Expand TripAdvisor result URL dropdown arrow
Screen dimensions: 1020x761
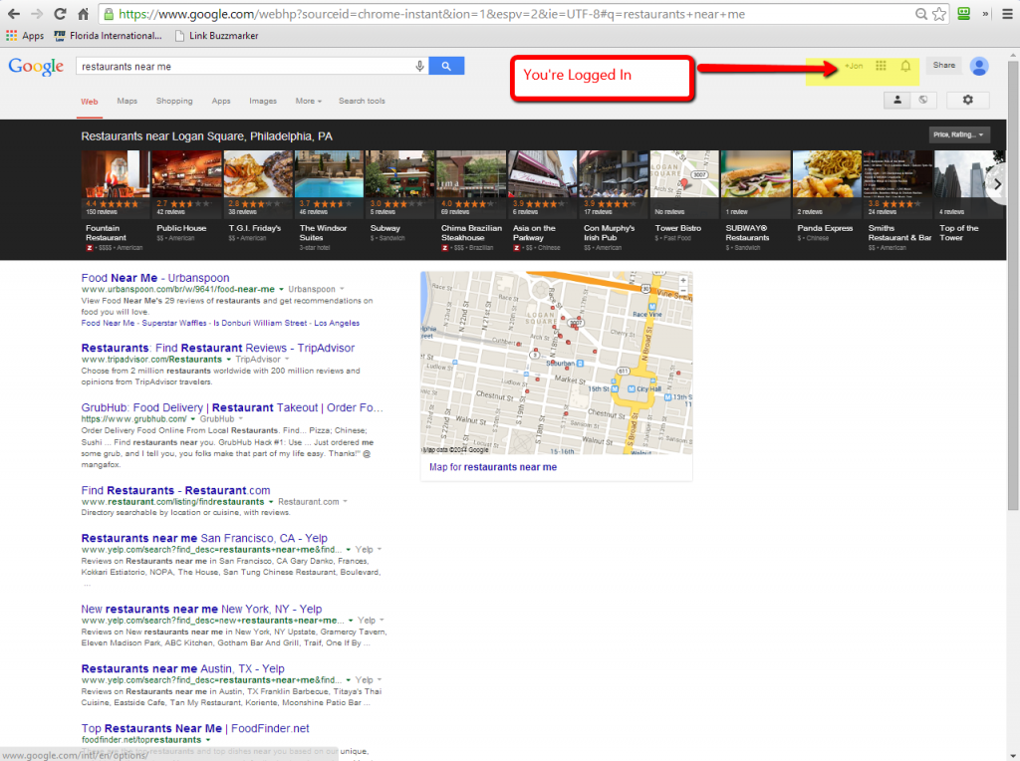[228, 360]
